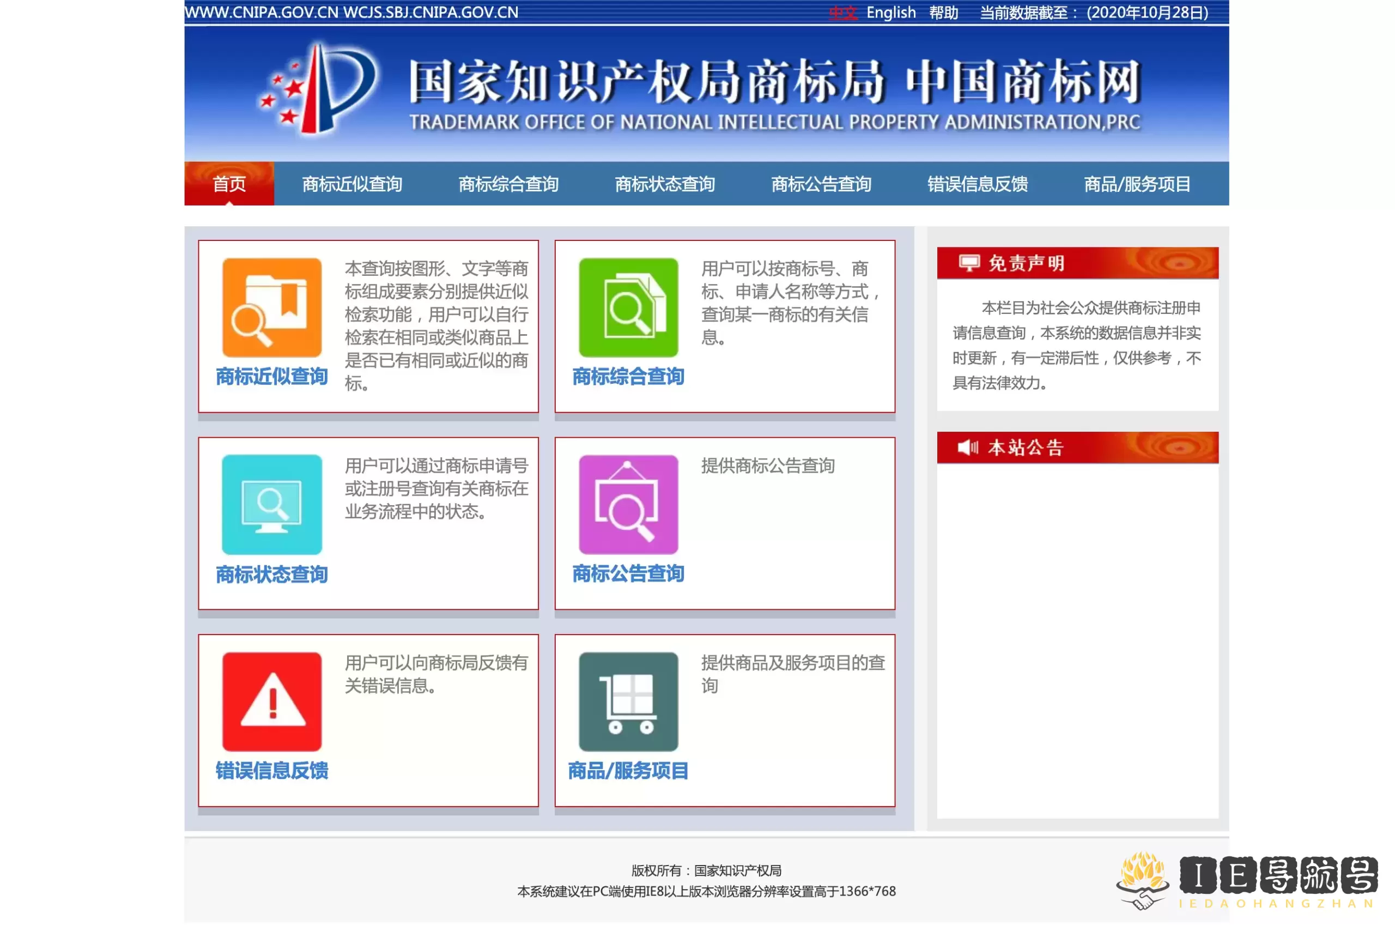The width and height of the screenshot is (1395, 925).
Task: Select the 商标公告查询 menu item
Action: click(821, 184)
